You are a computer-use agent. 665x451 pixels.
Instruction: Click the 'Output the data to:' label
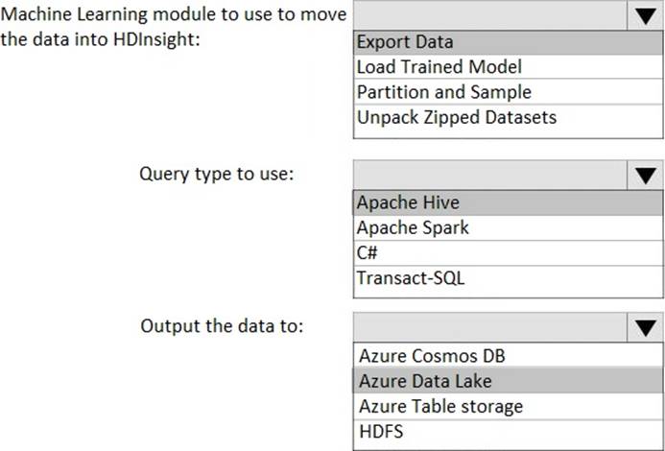pyautogui.click(x=222, y=325)
